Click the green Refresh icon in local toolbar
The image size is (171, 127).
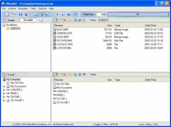tap(84, 75)
